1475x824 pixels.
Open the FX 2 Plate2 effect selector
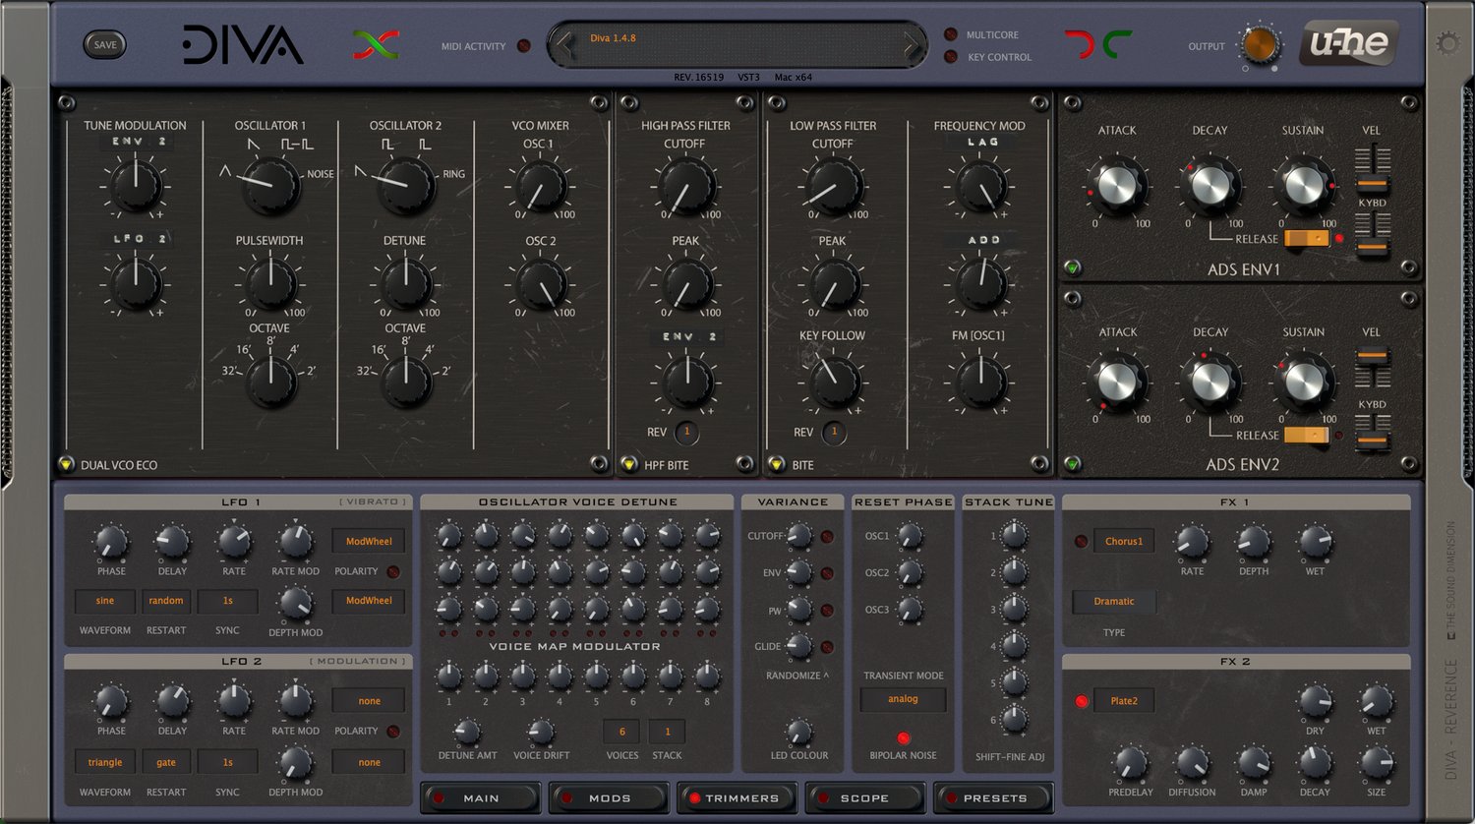click(1124, 701)
